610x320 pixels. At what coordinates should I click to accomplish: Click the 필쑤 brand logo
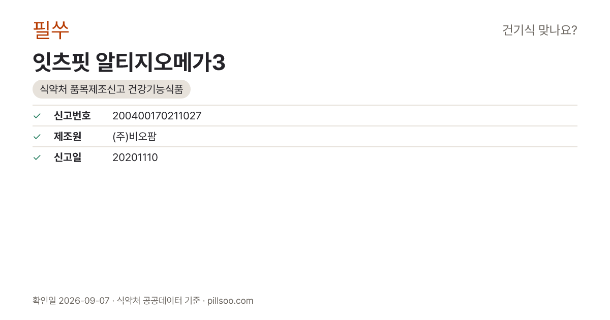click(x=51, y=30)
